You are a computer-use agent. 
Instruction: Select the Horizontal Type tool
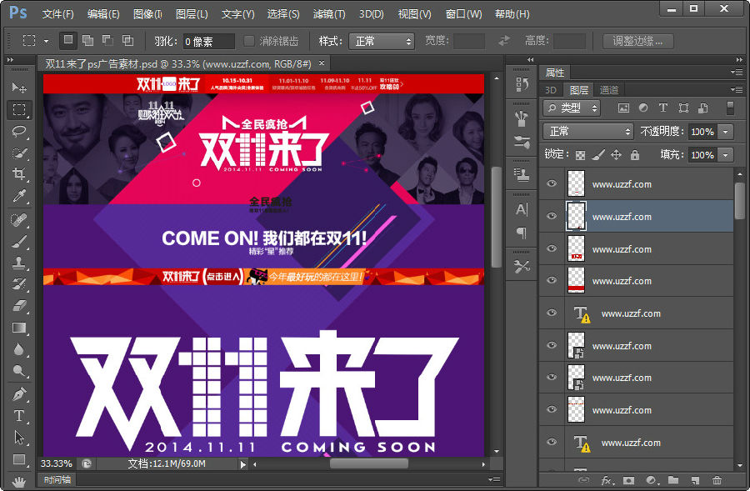tap(19, 416)
